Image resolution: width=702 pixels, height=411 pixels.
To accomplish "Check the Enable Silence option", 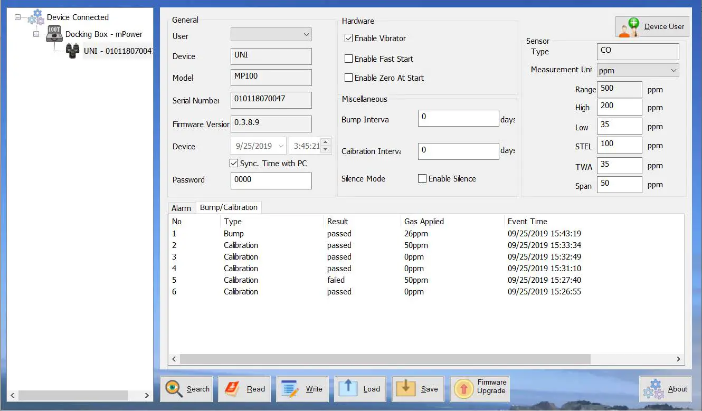I will [422, 179].
